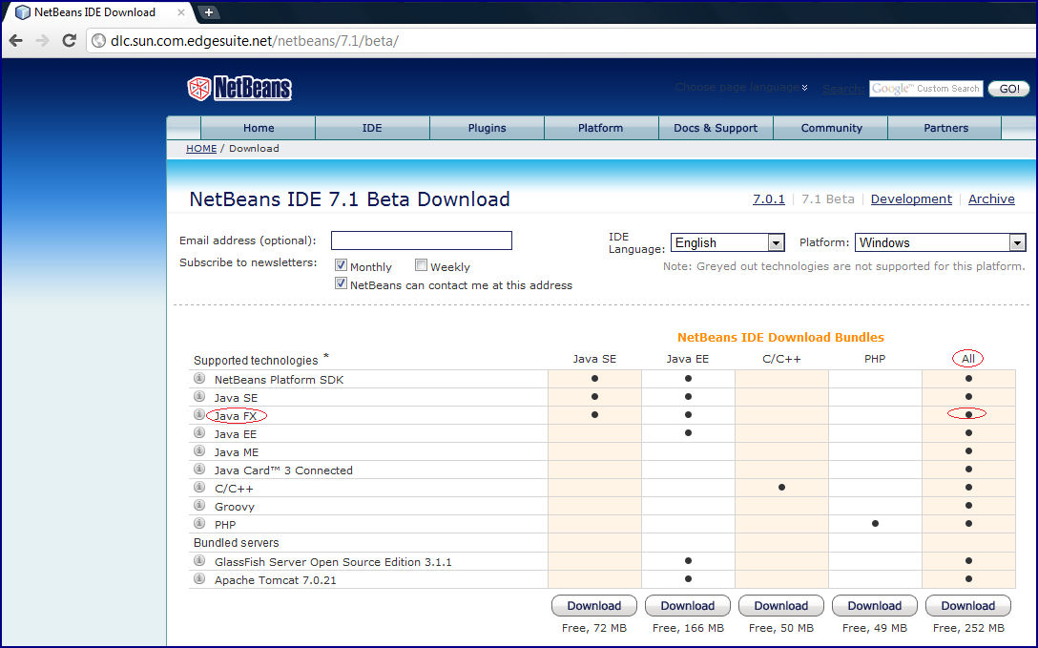Click the Java EE column header
The width and height of the screenshot is (1038, 648).
[x=687, y=359]
